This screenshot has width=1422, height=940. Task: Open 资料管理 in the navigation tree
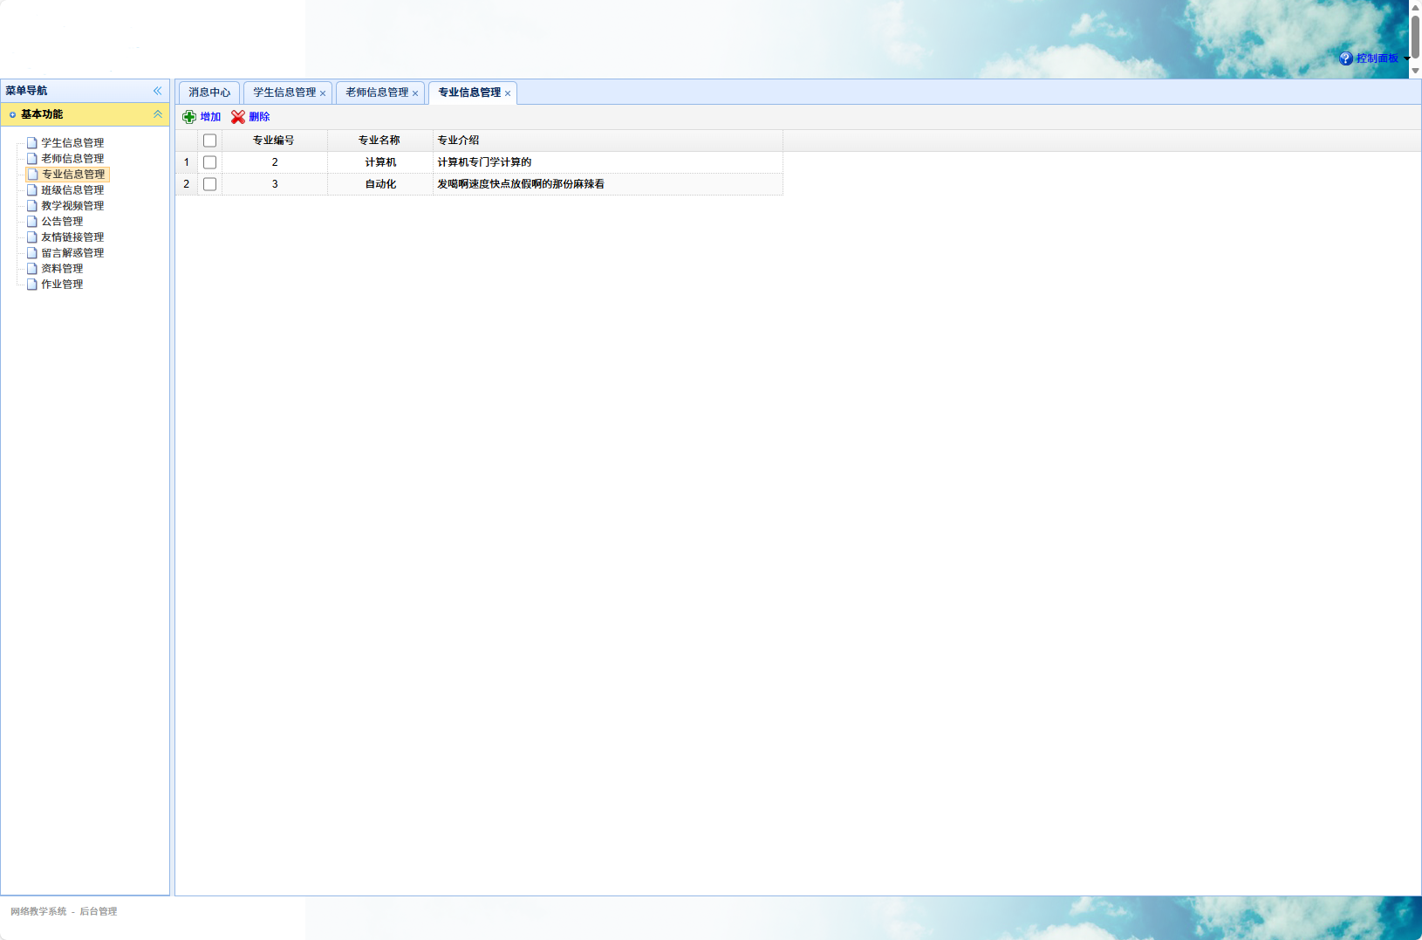[x=62, y=269]
